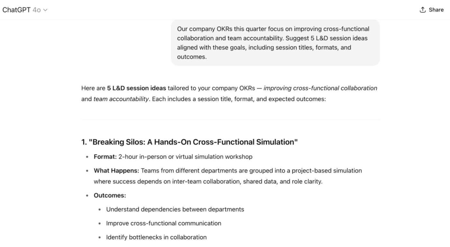Click the user prompt message bubble
This screenshot has height=247, width=450.
tap(275, 43)
